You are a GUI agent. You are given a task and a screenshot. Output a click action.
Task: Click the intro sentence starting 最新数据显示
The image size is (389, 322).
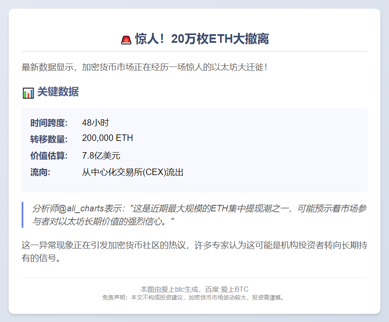(x=145, y=67)
